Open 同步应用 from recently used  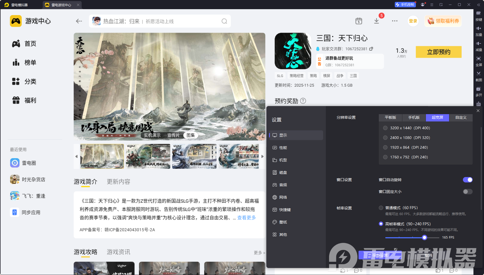coord(25,212)
